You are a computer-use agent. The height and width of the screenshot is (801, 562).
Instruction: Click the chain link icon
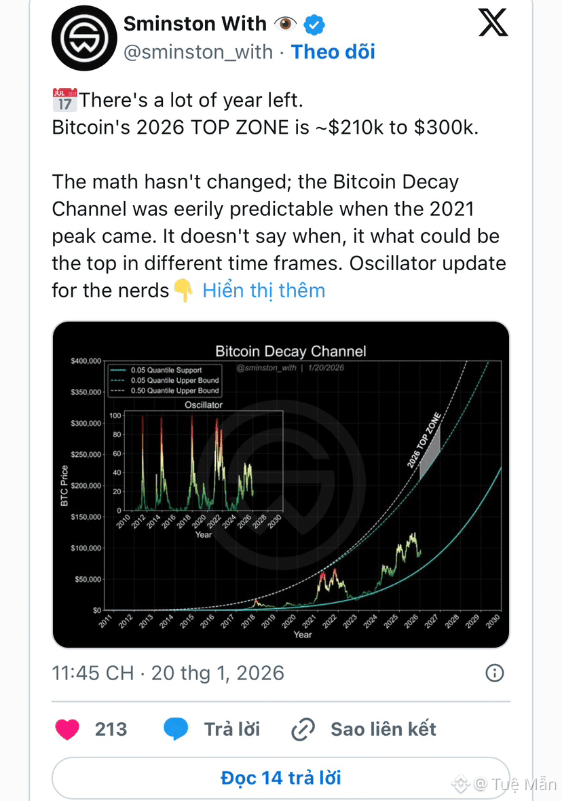pos(302,730)
